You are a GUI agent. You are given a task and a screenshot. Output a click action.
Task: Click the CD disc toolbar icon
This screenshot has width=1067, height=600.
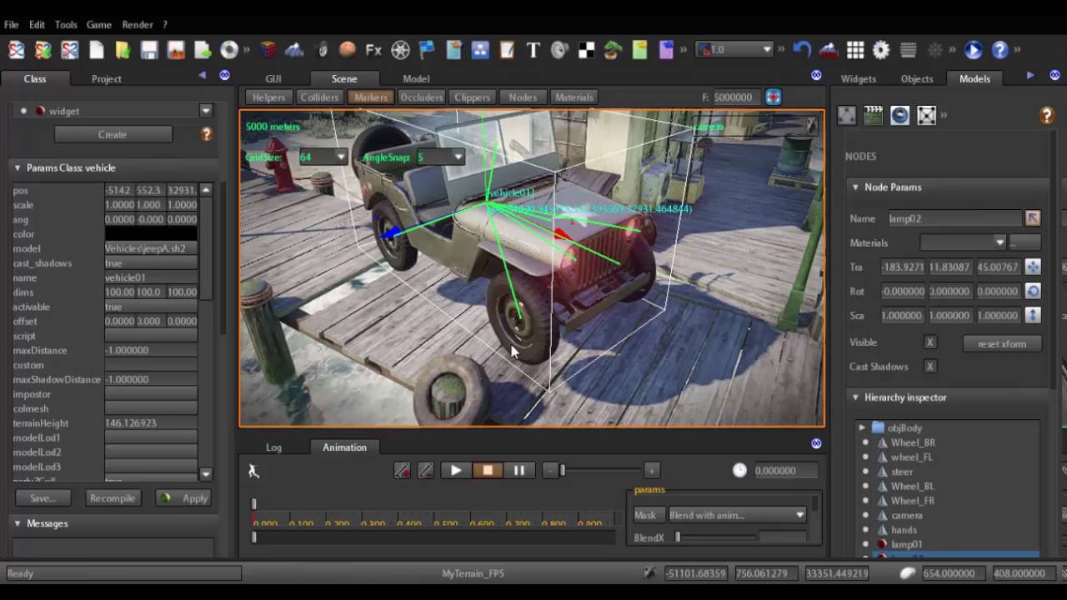click(x=229, y=50)
